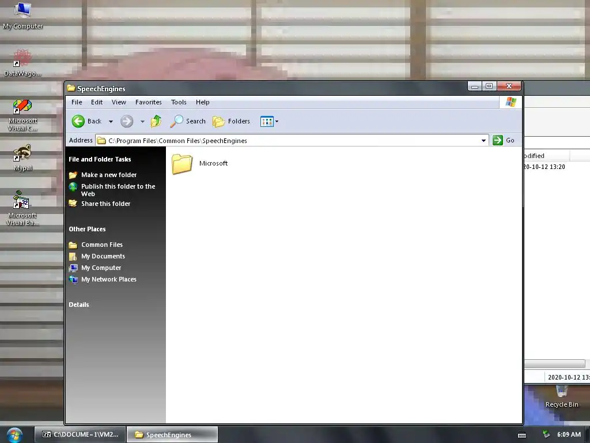This screenshot has height=443, width=590.
Task: Click Share this folder
Action: pos(106,204)
